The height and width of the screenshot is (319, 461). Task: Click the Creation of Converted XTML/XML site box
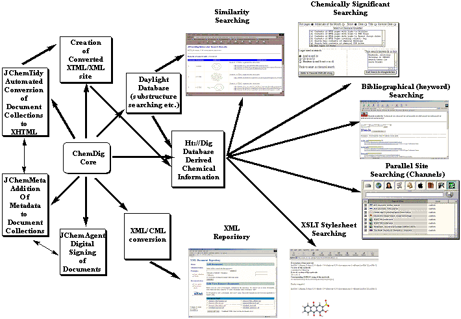[86, 60]
